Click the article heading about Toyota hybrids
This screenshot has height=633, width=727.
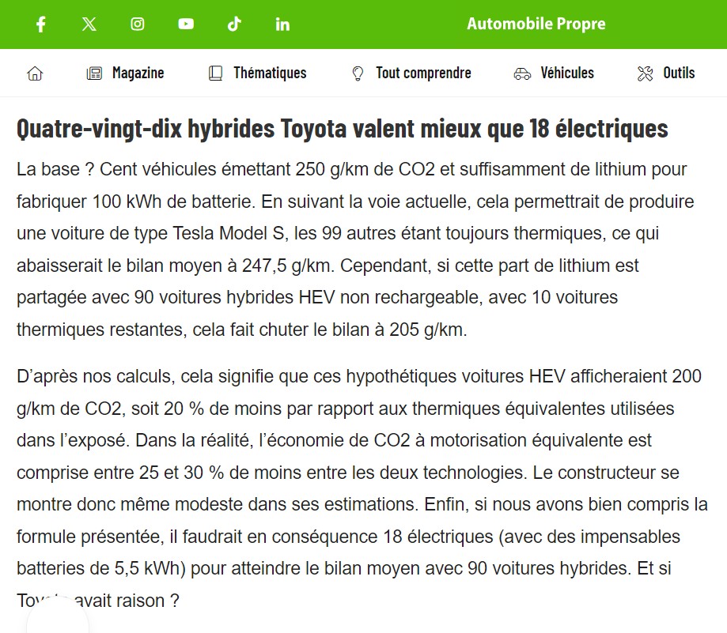point(342,128)
